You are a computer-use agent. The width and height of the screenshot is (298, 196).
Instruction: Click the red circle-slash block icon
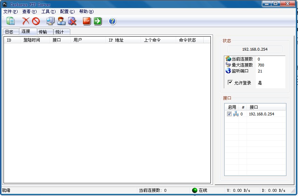click(x=36, y=21)
